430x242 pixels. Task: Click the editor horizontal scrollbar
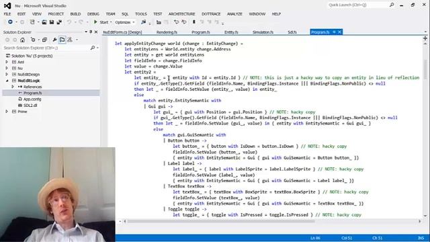221,221
